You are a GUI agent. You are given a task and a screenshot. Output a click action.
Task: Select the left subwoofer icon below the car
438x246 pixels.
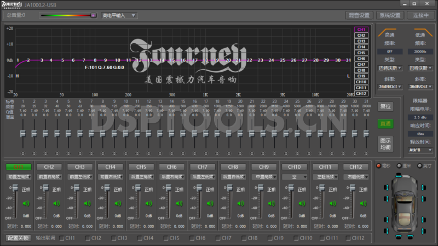399,237
